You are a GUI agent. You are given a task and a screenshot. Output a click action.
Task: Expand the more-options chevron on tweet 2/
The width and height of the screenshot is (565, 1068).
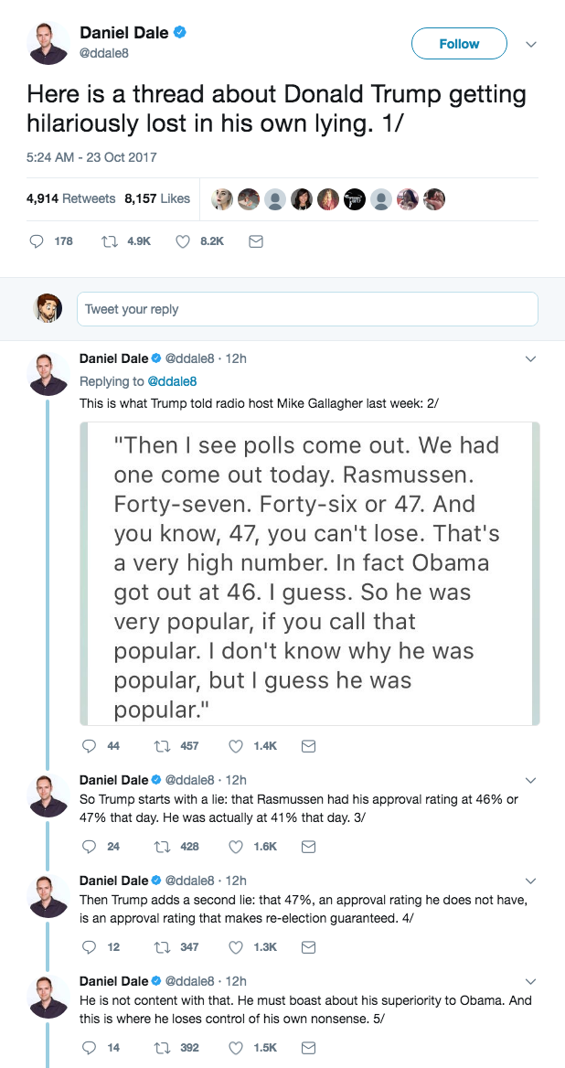click(530, 359)
